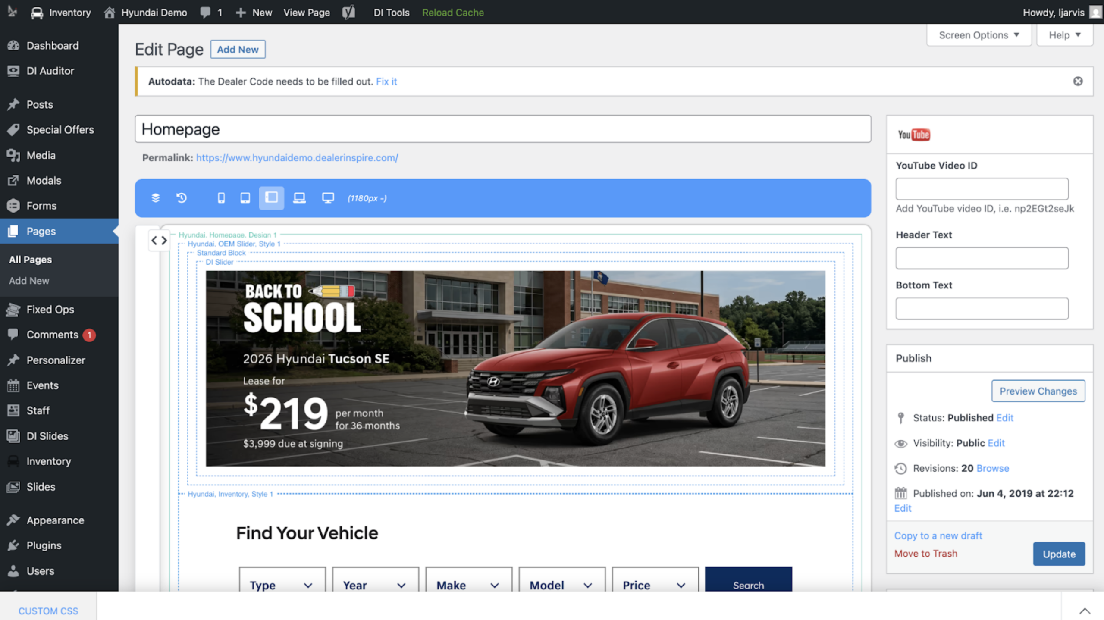
Task: Click YouTube Video ID field
Action: pos(982,188)
